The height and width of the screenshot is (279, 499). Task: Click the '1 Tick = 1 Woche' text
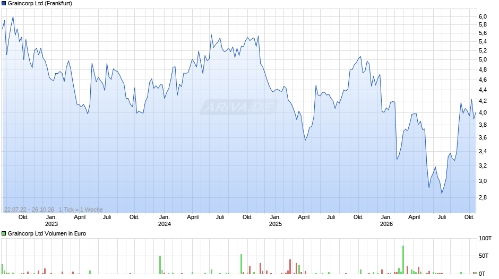click(81, 210)
